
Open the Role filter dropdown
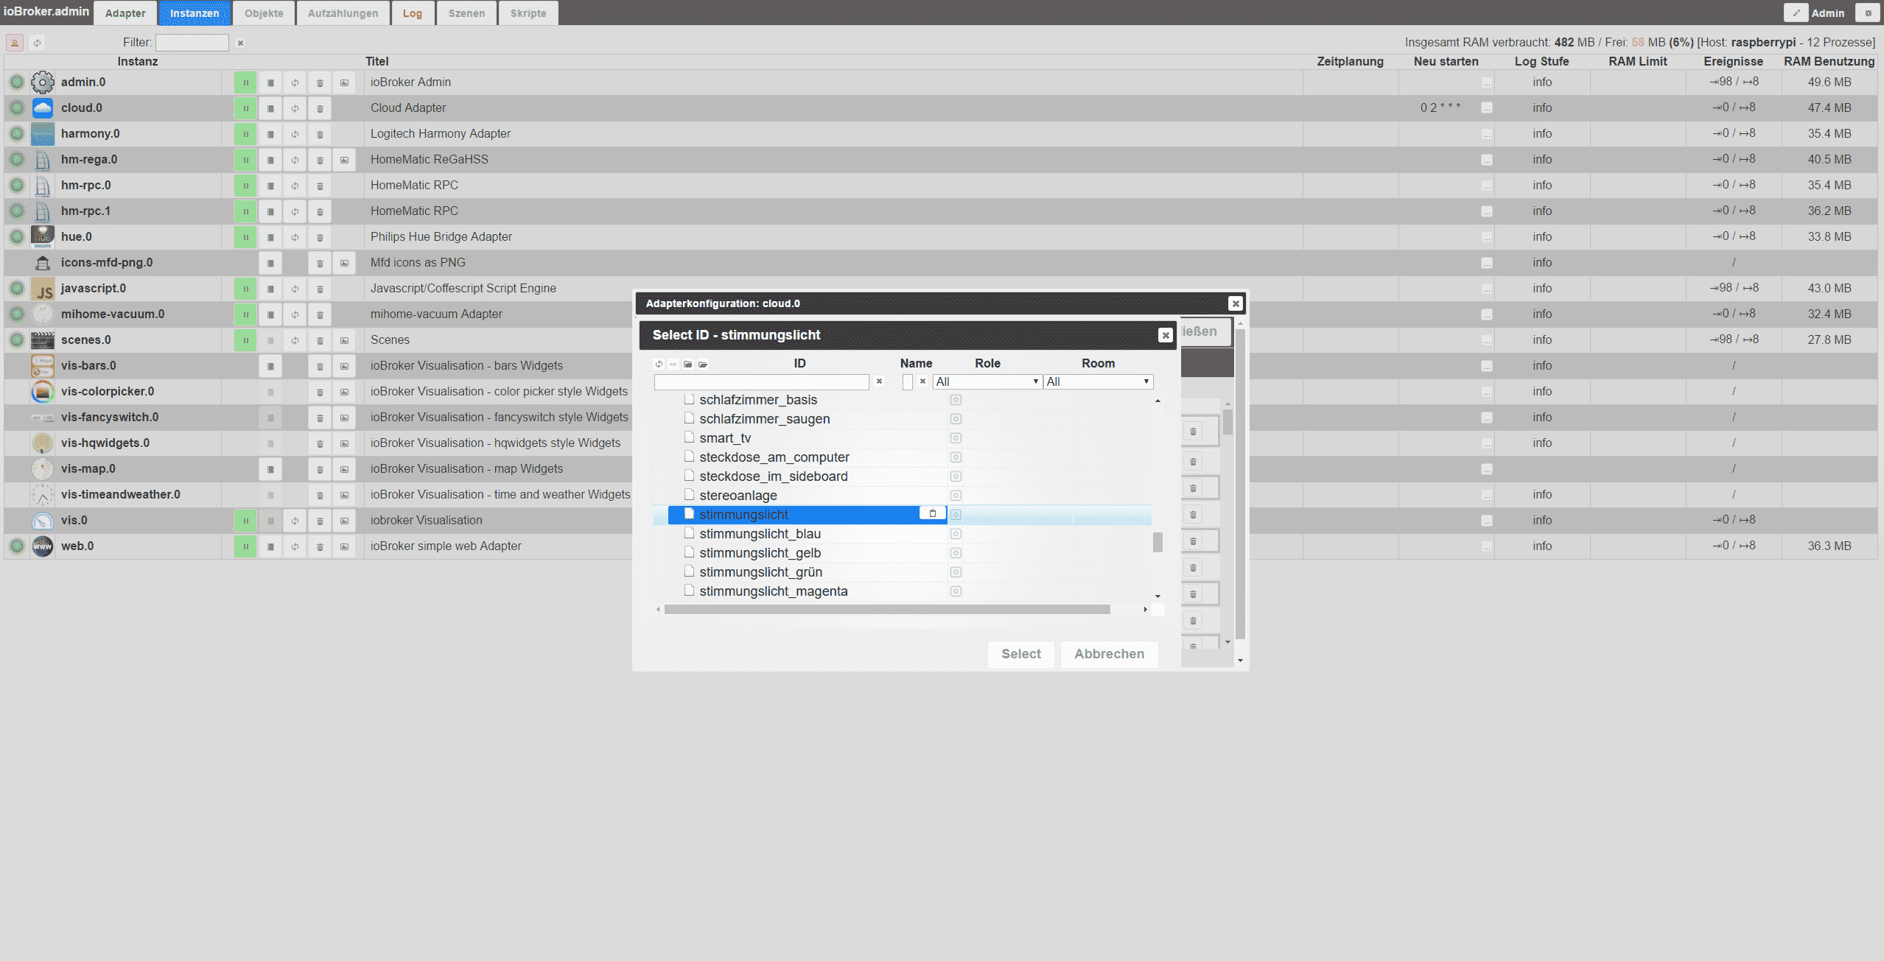[987, 381]
